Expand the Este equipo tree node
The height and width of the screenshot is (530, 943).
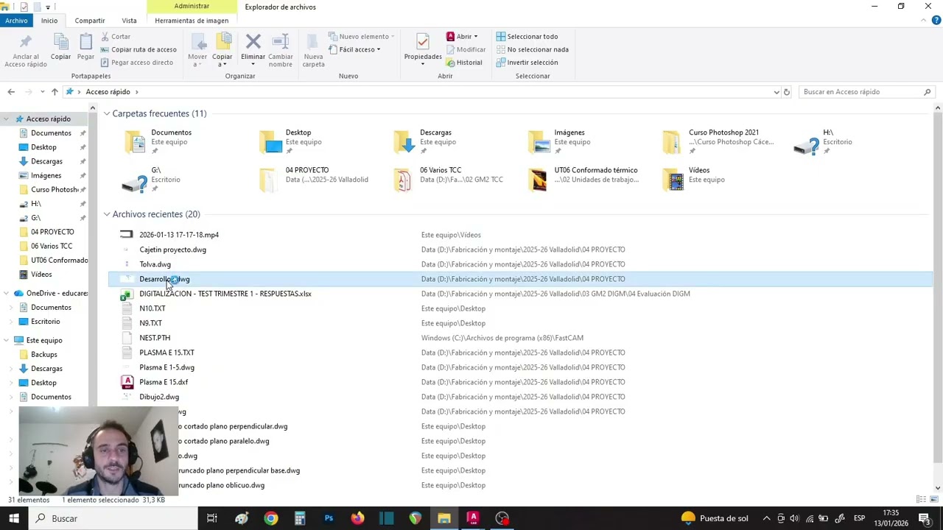(x=7, y=340)
